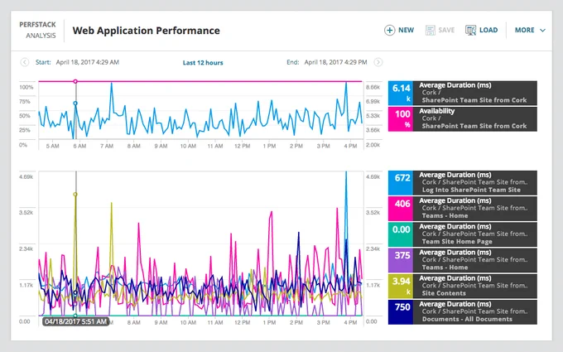The image size is (563, 352).
Task: Click the NEW plus-circle icon
Action: (390, 30)
